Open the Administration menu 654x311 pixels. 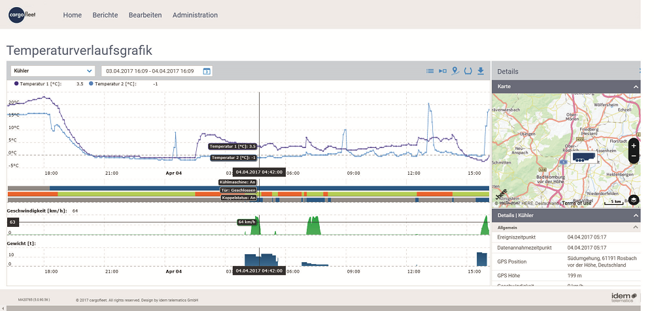195,15
